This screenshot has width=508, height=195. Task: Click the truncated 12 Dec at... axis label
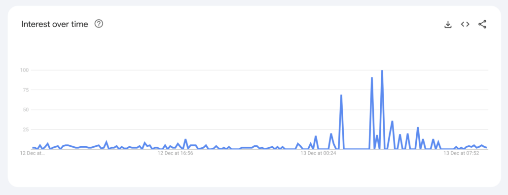(x=33, y=153)
